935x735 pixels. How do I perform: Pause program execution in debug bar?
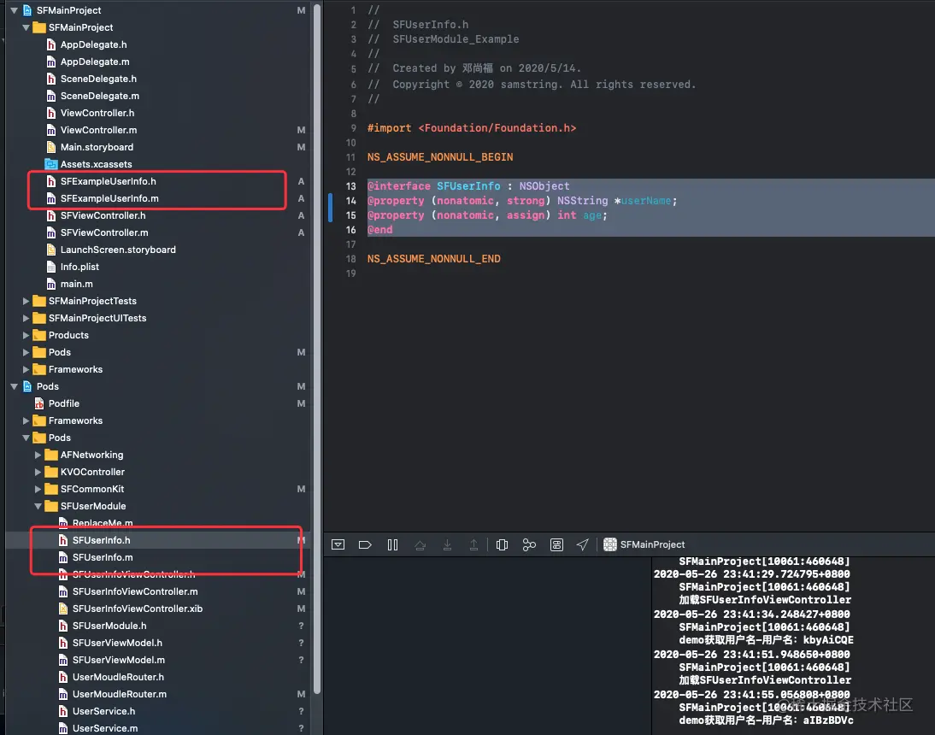pos(392,544)
